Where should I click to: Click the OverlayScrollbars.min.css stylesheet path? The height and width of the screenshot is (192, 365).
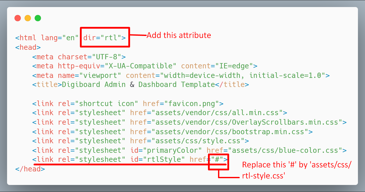coord(247,122)
